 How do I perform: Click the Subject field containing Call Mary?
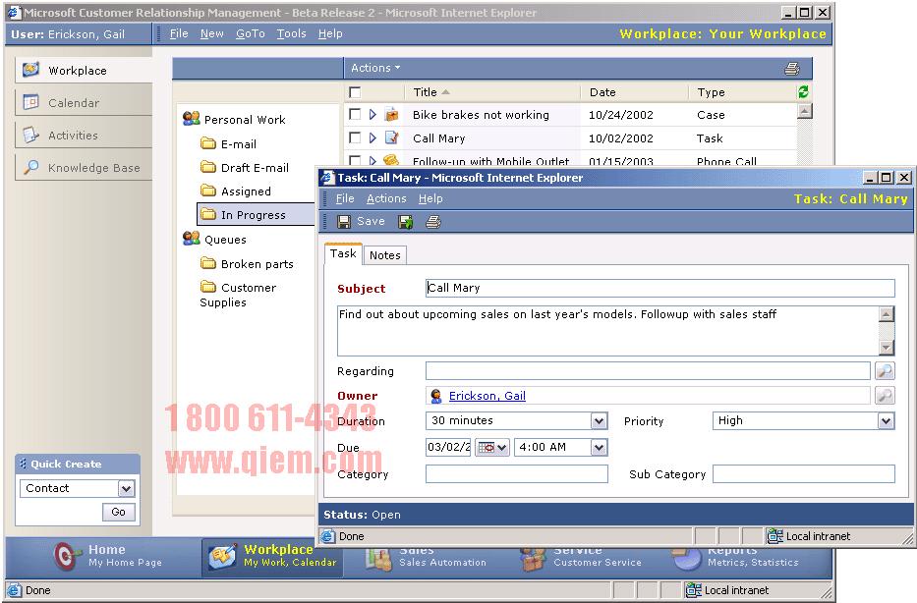point(660,288)
